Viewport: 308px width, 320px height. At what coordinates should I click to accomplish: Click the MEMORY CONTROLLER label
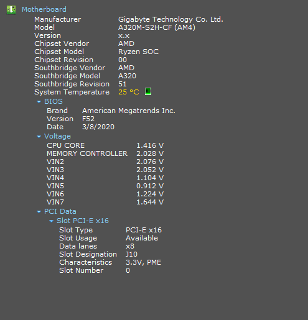(87, 153)
